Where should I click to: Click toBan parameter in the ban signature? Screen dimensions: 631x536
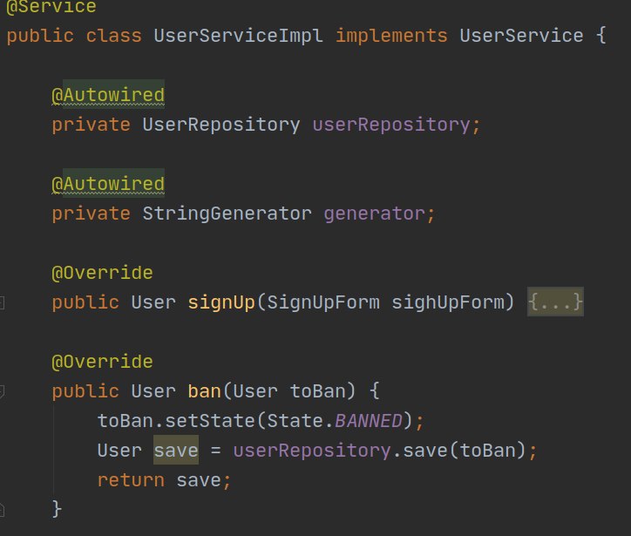[317, 391]
